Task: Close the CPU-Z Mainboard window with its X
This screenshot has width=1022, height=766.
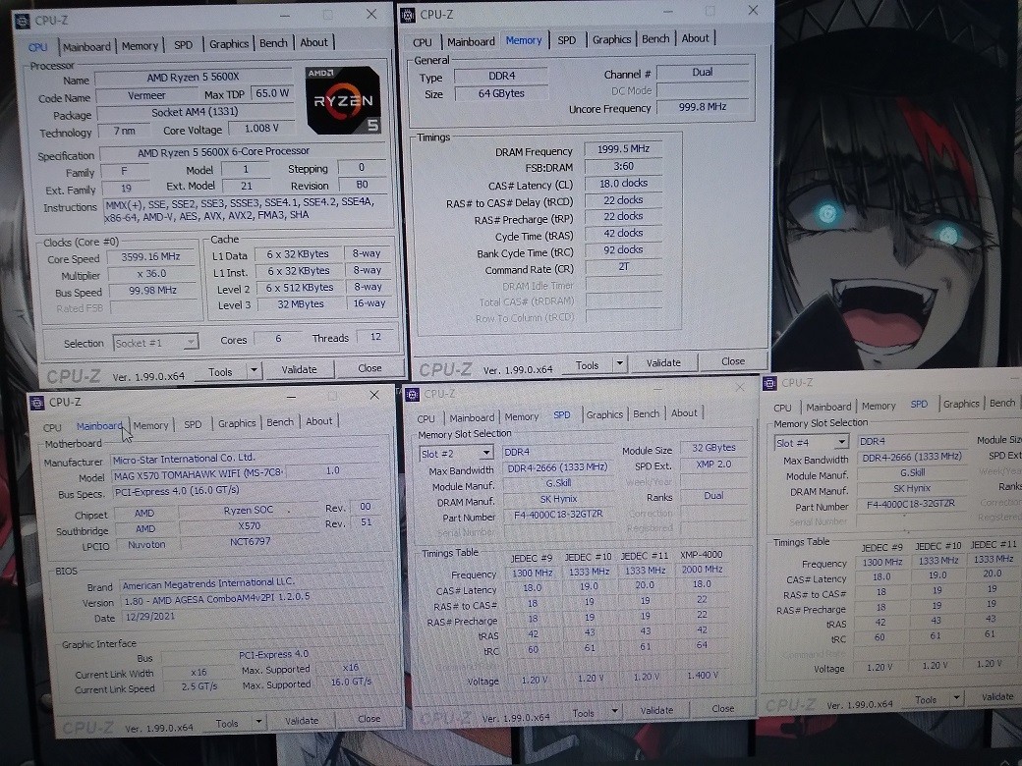Action: click(374, 396)
